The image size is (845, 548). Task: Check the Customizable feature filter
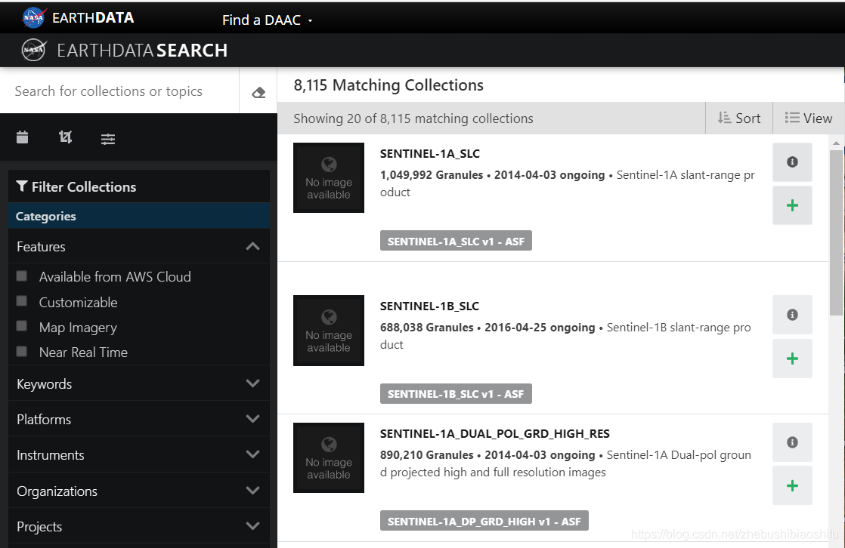point(22,302)
